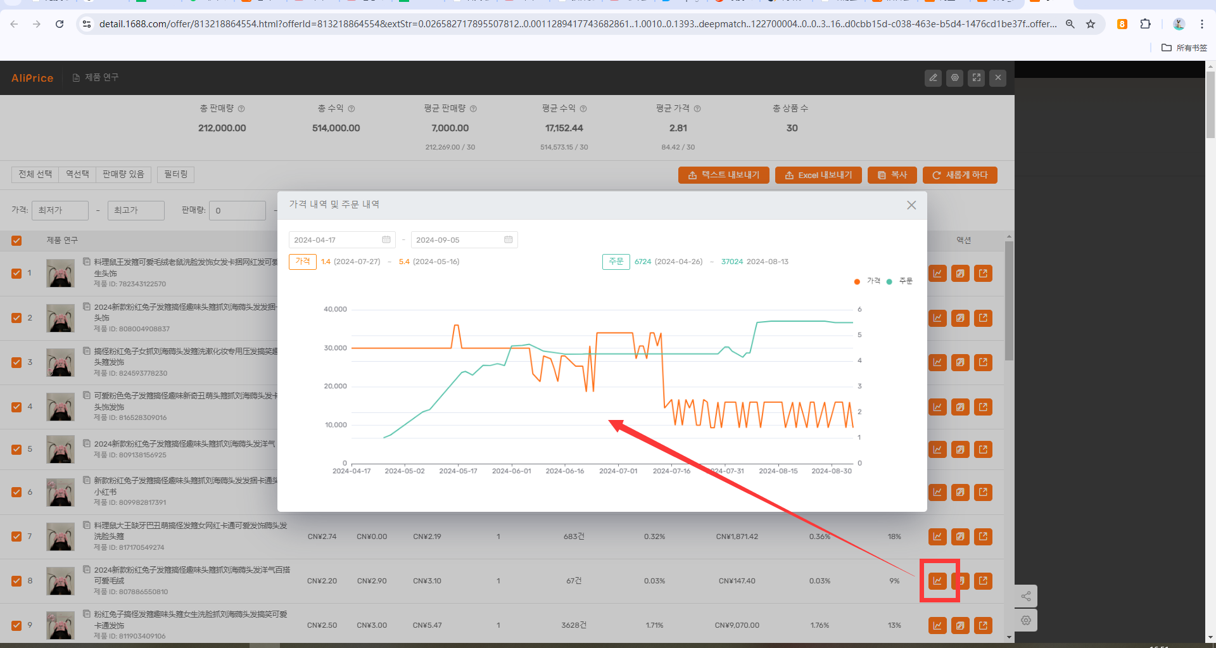Viewport: 1216px width, 648px height.
Task: Click the 복사 copy button
Action: pyautogui.click(x=892, y=175)
